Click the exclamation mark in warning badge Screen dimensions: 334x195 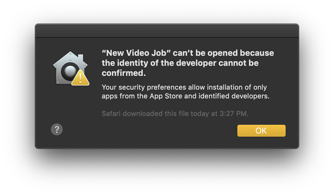[80, 78]
